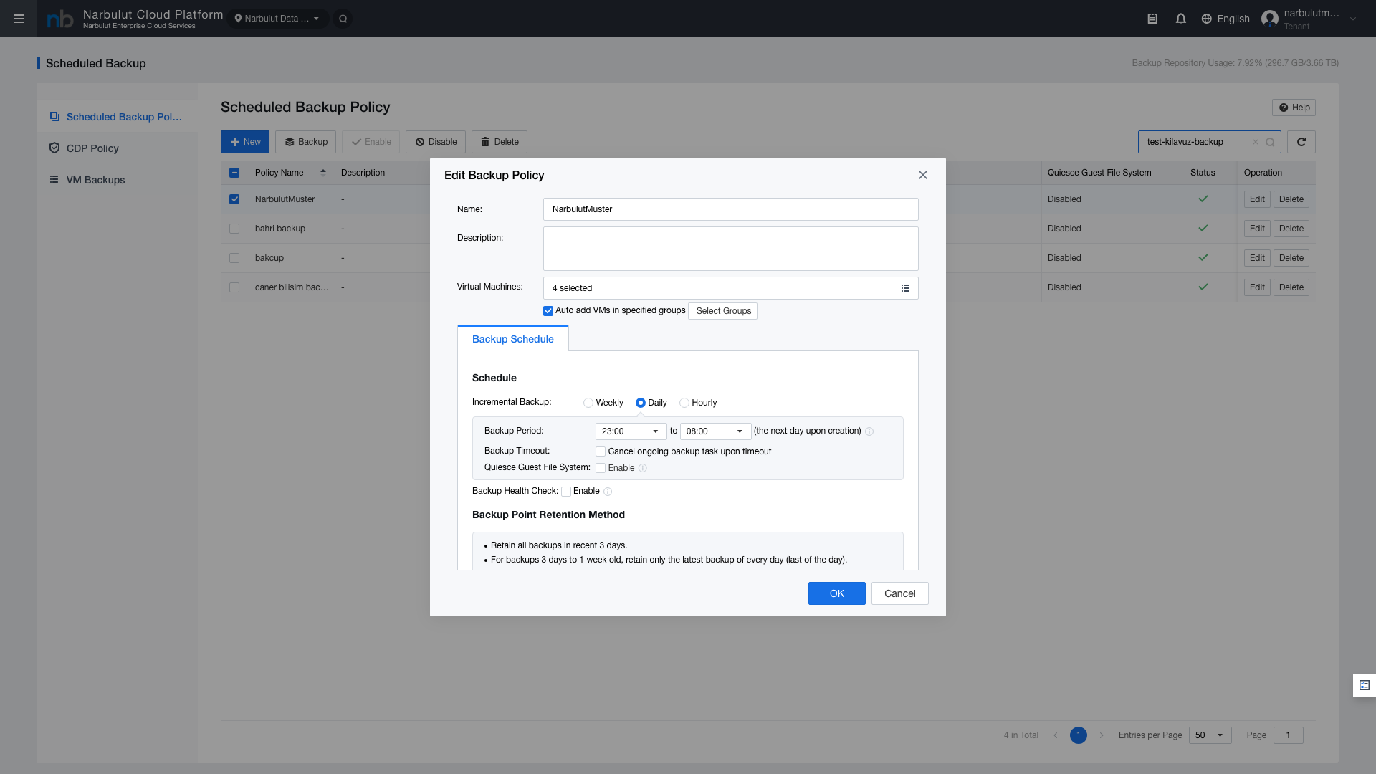
Task: Click page 1 pagination button
Action: pos(1079,735)
